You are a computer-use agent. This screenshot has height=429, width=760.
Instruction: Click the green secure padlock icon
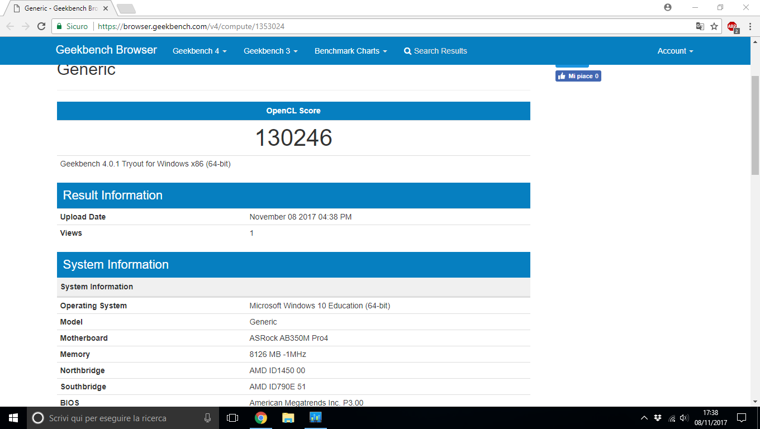60,26
